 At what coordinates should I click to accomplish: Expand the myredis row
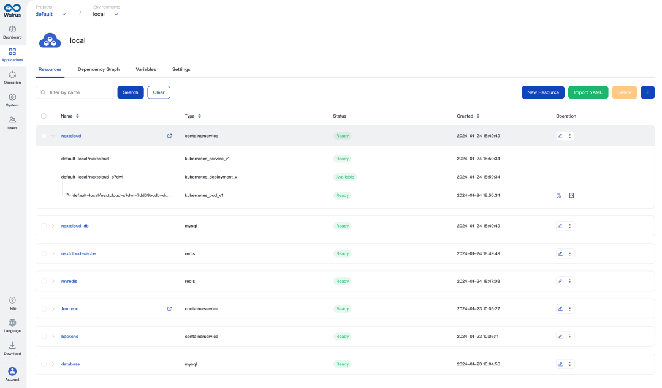tap(53, 282)
